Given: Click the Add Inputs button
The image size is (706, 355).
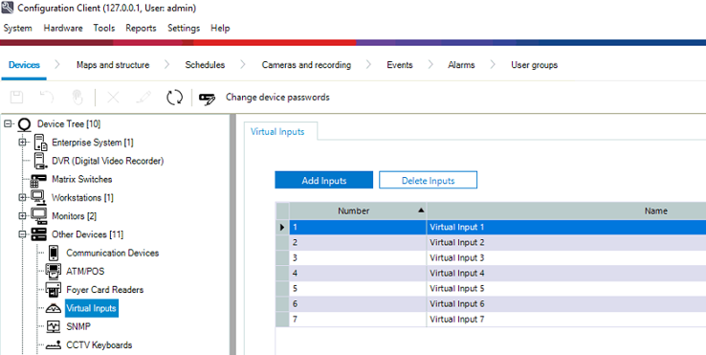Looking at the screenshot, I should 323,180.
